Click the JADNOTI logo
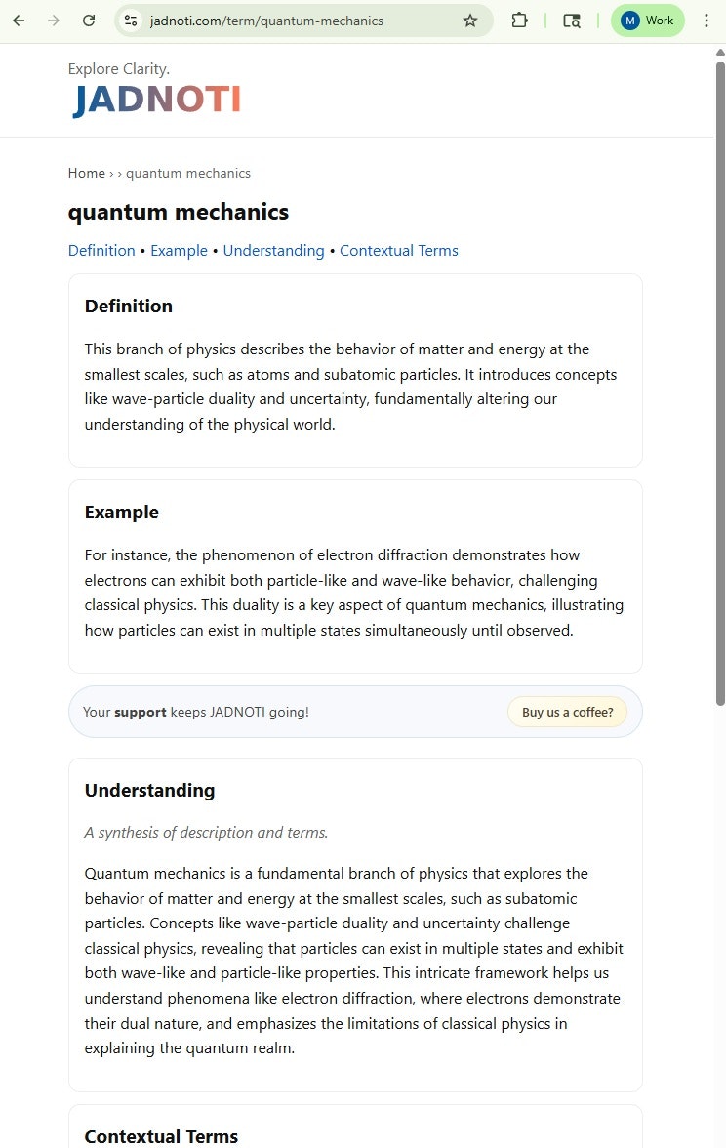The width and height of the screenshot is (726, 1148). coord(155,99)
